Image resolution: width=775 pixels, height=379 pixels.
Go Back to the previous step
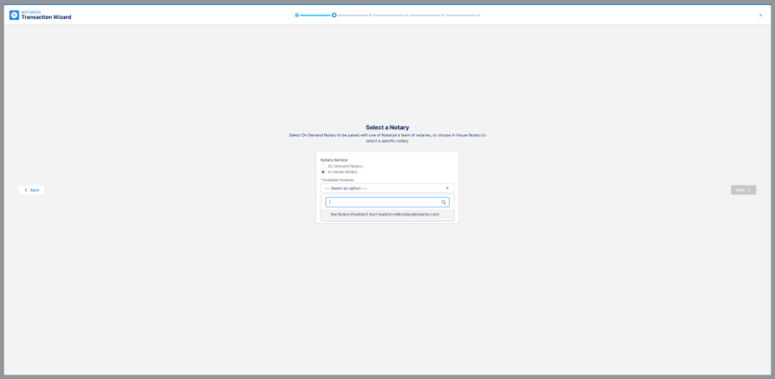(x=32, y=190)
